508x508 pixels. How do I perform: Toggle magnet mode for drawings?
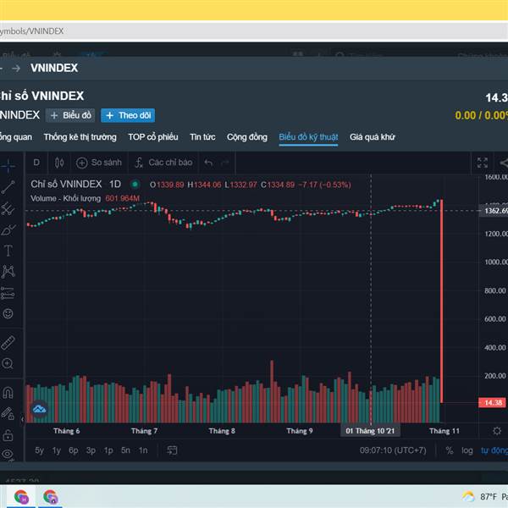[8, 393]
